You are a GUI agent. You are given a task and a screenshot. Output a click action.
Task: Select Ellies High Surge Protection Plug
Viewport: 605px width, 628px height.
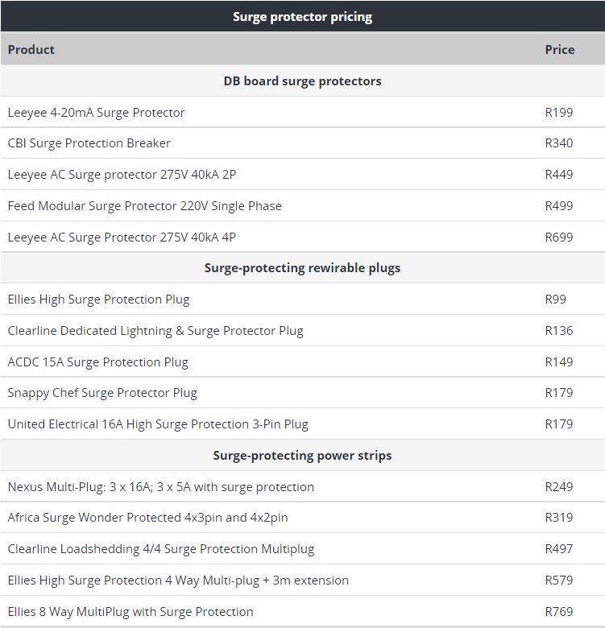pos(98,300)
